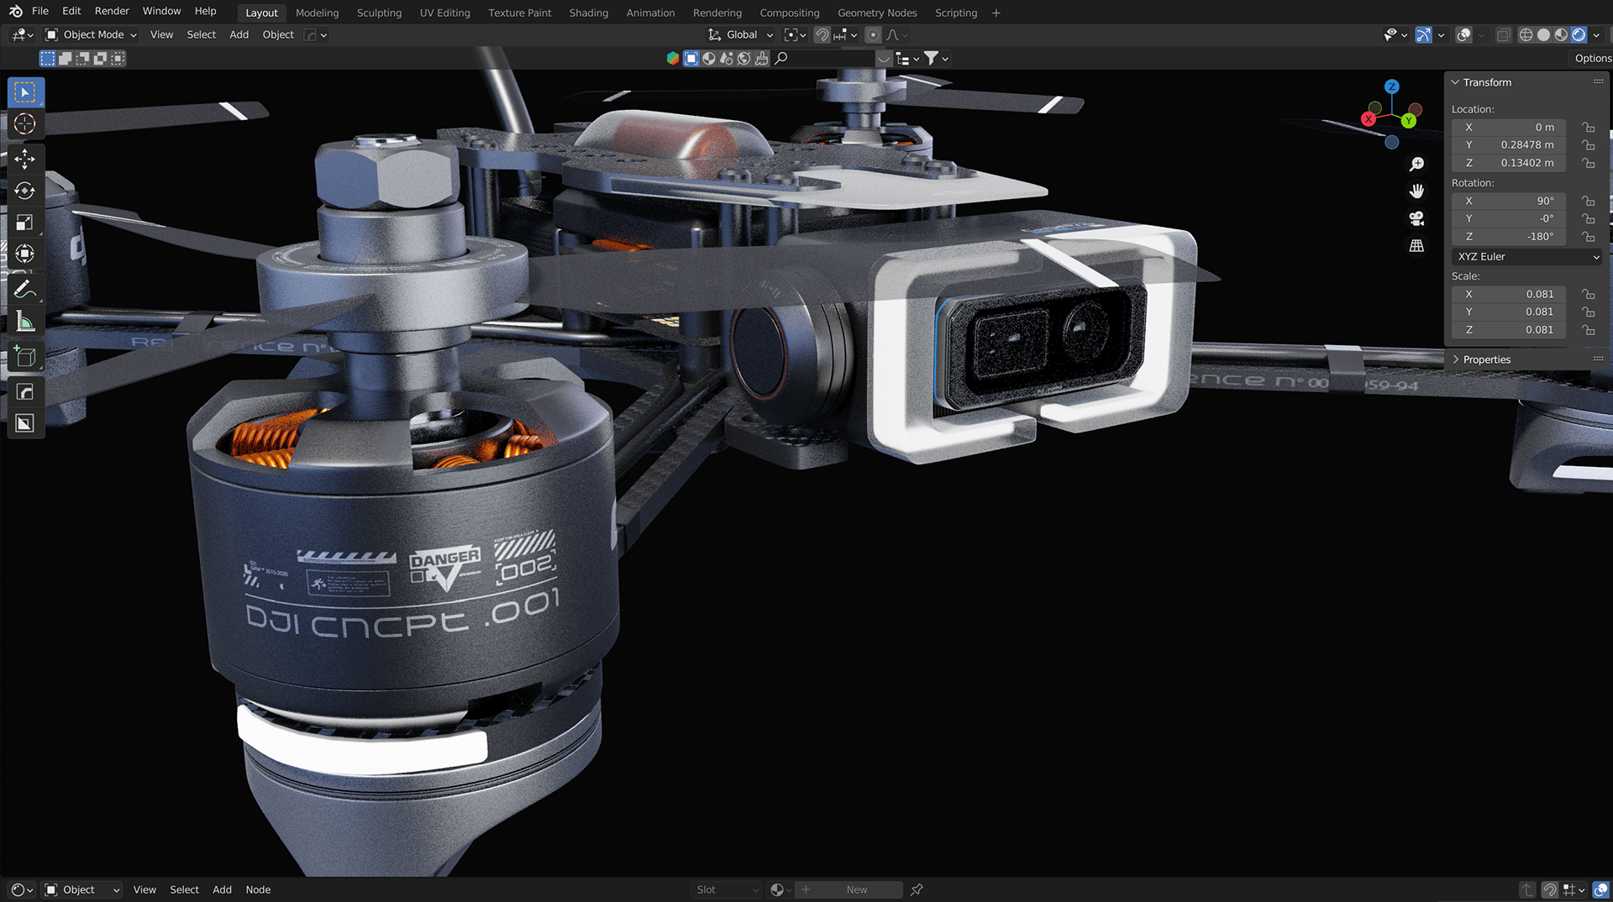The height and width of the screenshot is (902, 1613).
Task: Select the Move tool in the toolbar
Action: (x=25, y=159)
